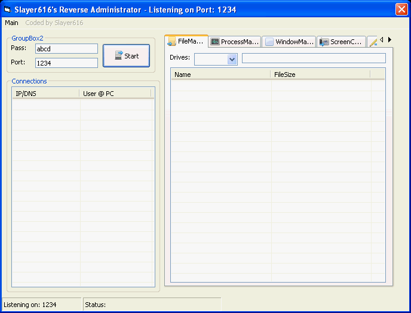
Task: Sort connections by IP/DNS column header
Action: click(x=45, y=93)
